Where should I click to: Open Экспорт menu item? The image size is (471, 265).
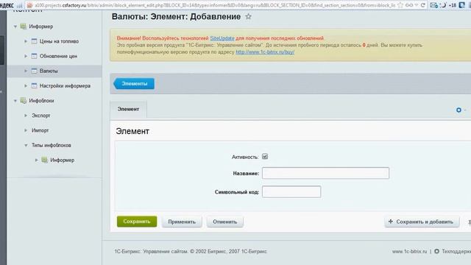point(41,116)
